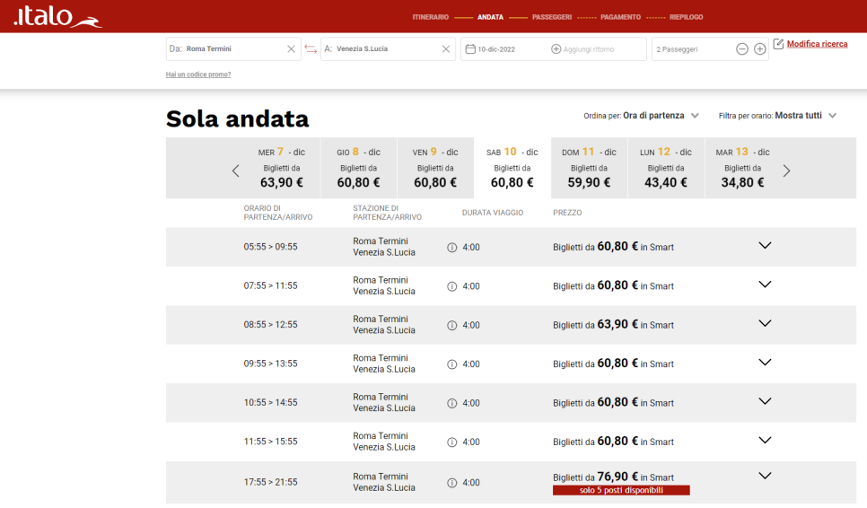The height and width of the screenshot is (508, 867).
Task: Clear the Roma Termini departure field
Action: coord(291,49)
